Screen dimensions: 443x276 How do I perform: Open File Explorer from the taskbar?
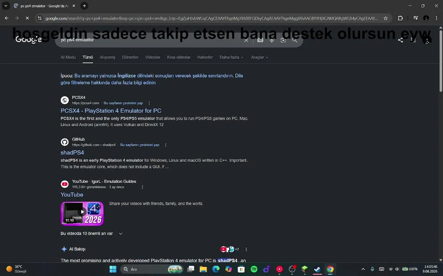[x=203, y=269]
